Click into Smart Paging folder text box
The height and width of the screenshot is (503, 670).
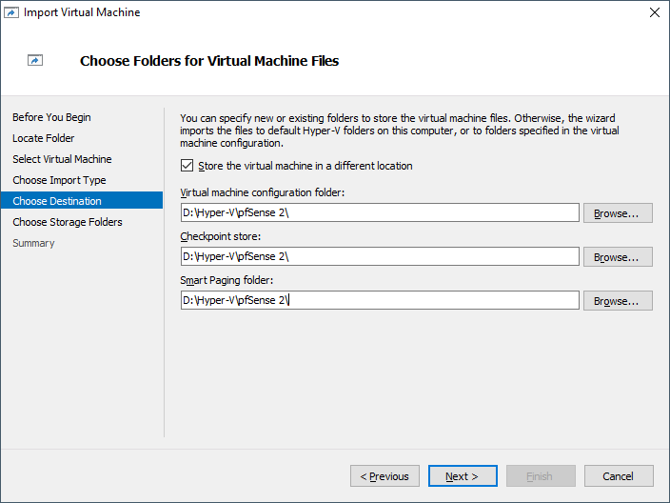pos(379,300)
